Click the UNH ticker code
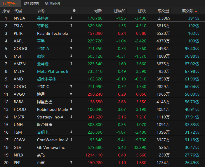 [x=18, y=125]
